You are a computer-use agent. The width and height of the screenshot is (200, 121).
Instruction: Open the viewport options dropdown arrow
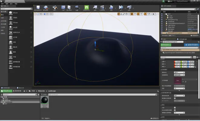35,14
